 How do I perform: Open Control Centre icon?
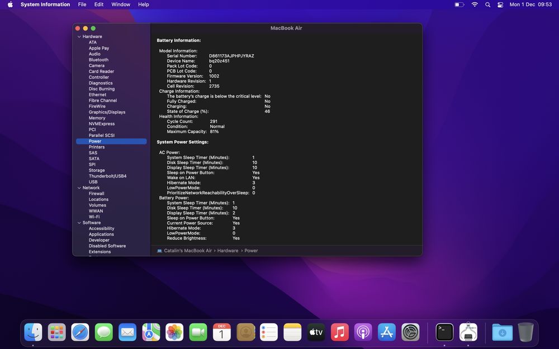click(500, 4)
